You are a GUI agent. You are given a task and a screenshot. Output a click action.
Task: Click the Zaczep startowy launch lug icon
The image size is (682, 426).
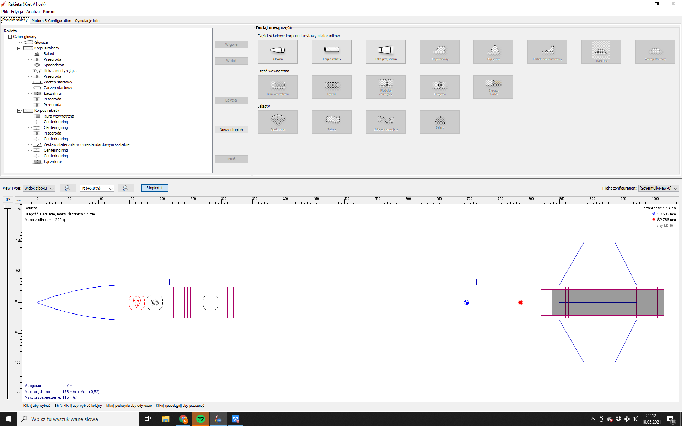[655, 52]
